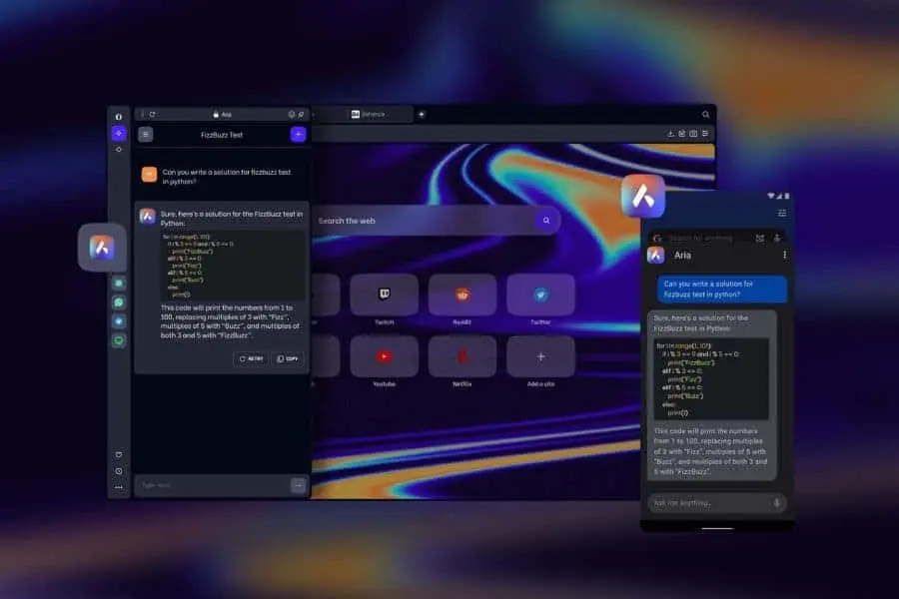Start a new chat with purple plus button
Viewport: 899px width, 599px height.
coord(298,135)
